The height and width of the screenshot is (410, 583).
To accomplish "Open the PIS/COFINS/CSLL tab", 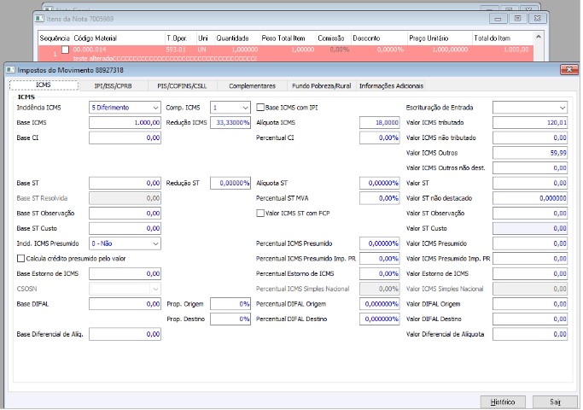I will click(182, 86).
